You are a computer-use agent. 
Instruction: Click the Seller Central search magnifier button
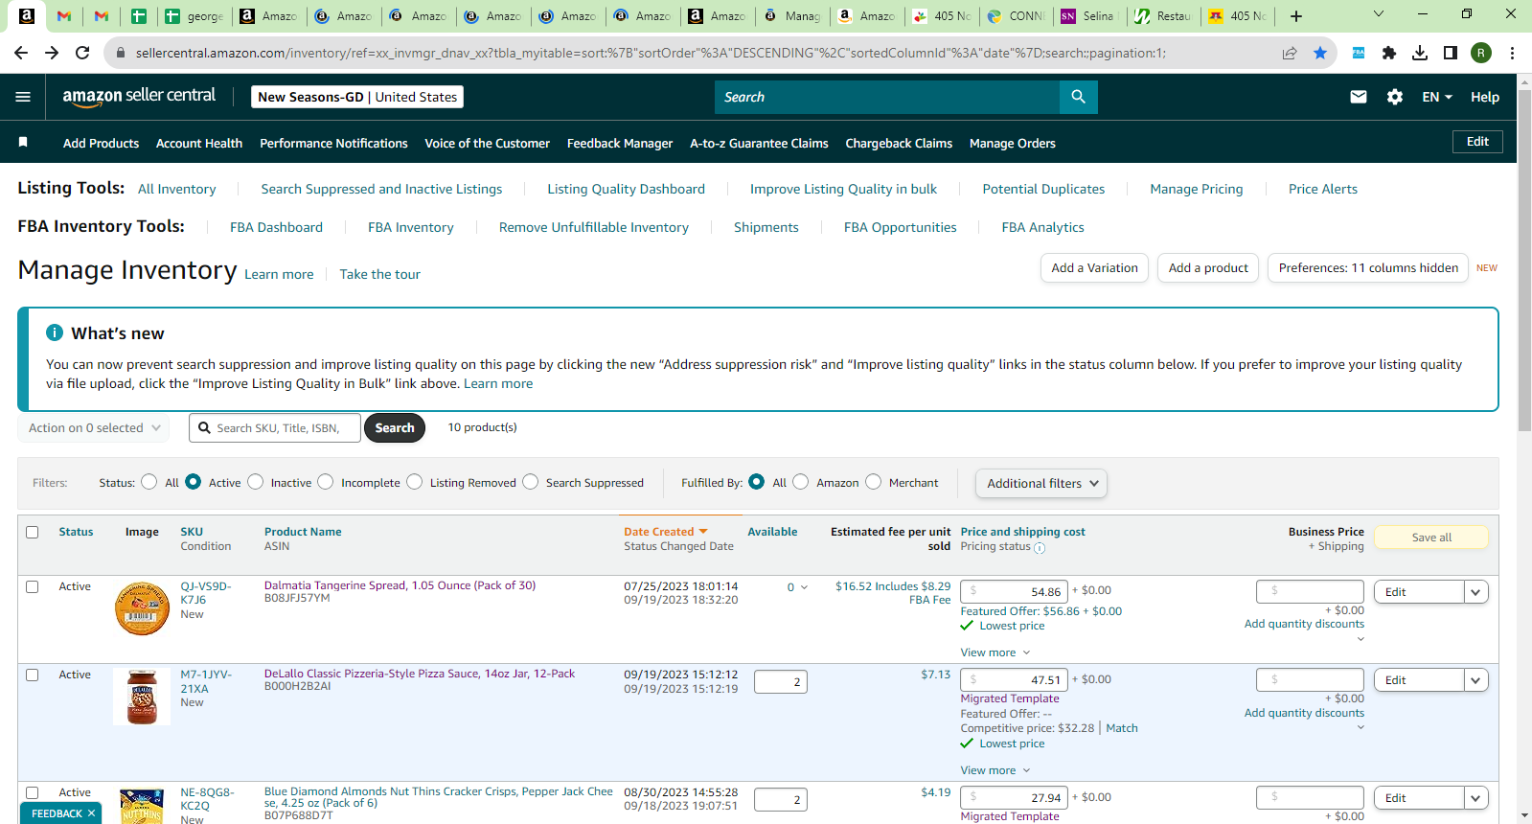pos(1078,97)
